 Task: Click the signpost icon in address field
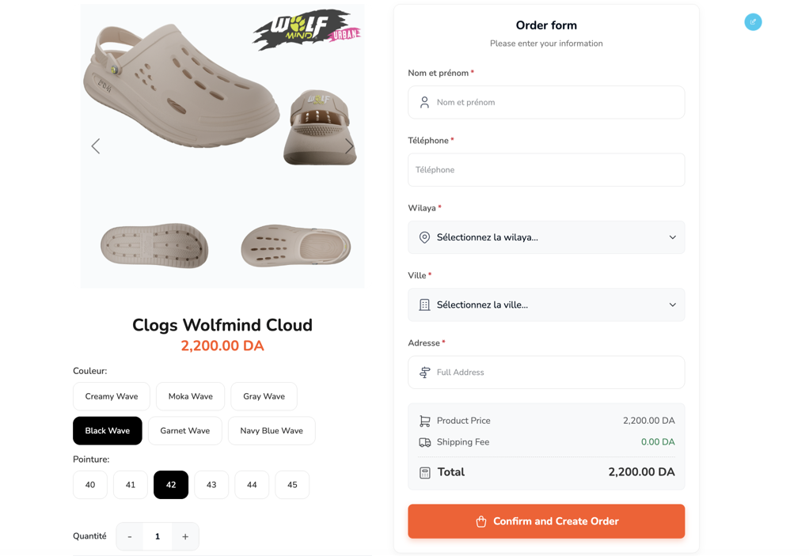point(425,373)
